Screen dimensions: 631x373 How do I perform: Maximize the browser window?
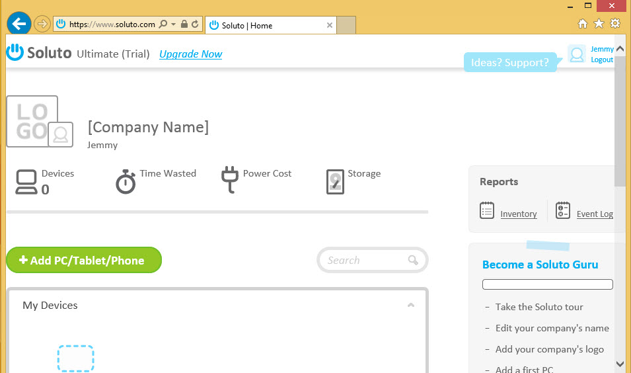tap(588, 6)
